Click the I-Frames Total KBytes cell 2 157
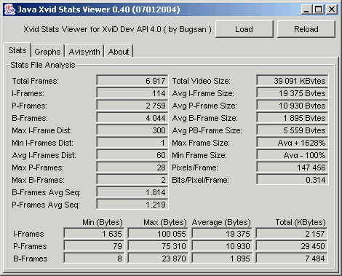The image size is (342, 276). 292,234
